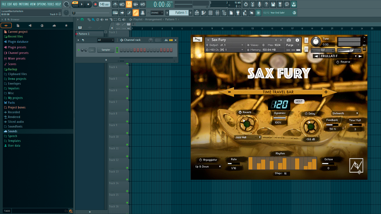Screen dimensions: 381x214
Task: Click the Channel rack graph editor icon
Action: tap(166, 40)
